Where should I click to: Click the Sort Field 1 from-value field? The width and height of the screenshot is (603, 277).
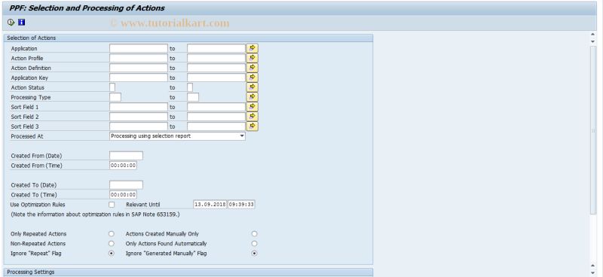click(139, 107)
